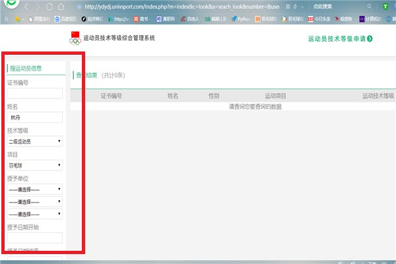Image resolution: width=396 pixels, height=264 pixels.
Task: Open the 简书 bookmark
Action: coord(142,19)
